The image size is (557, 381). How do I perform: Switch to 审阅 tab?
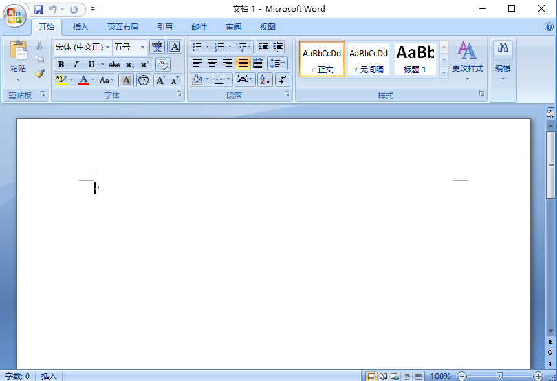(234, 27)
